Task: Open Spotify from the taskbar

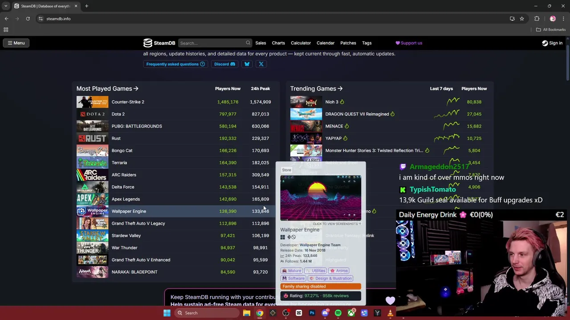Action: click(338, 313)
